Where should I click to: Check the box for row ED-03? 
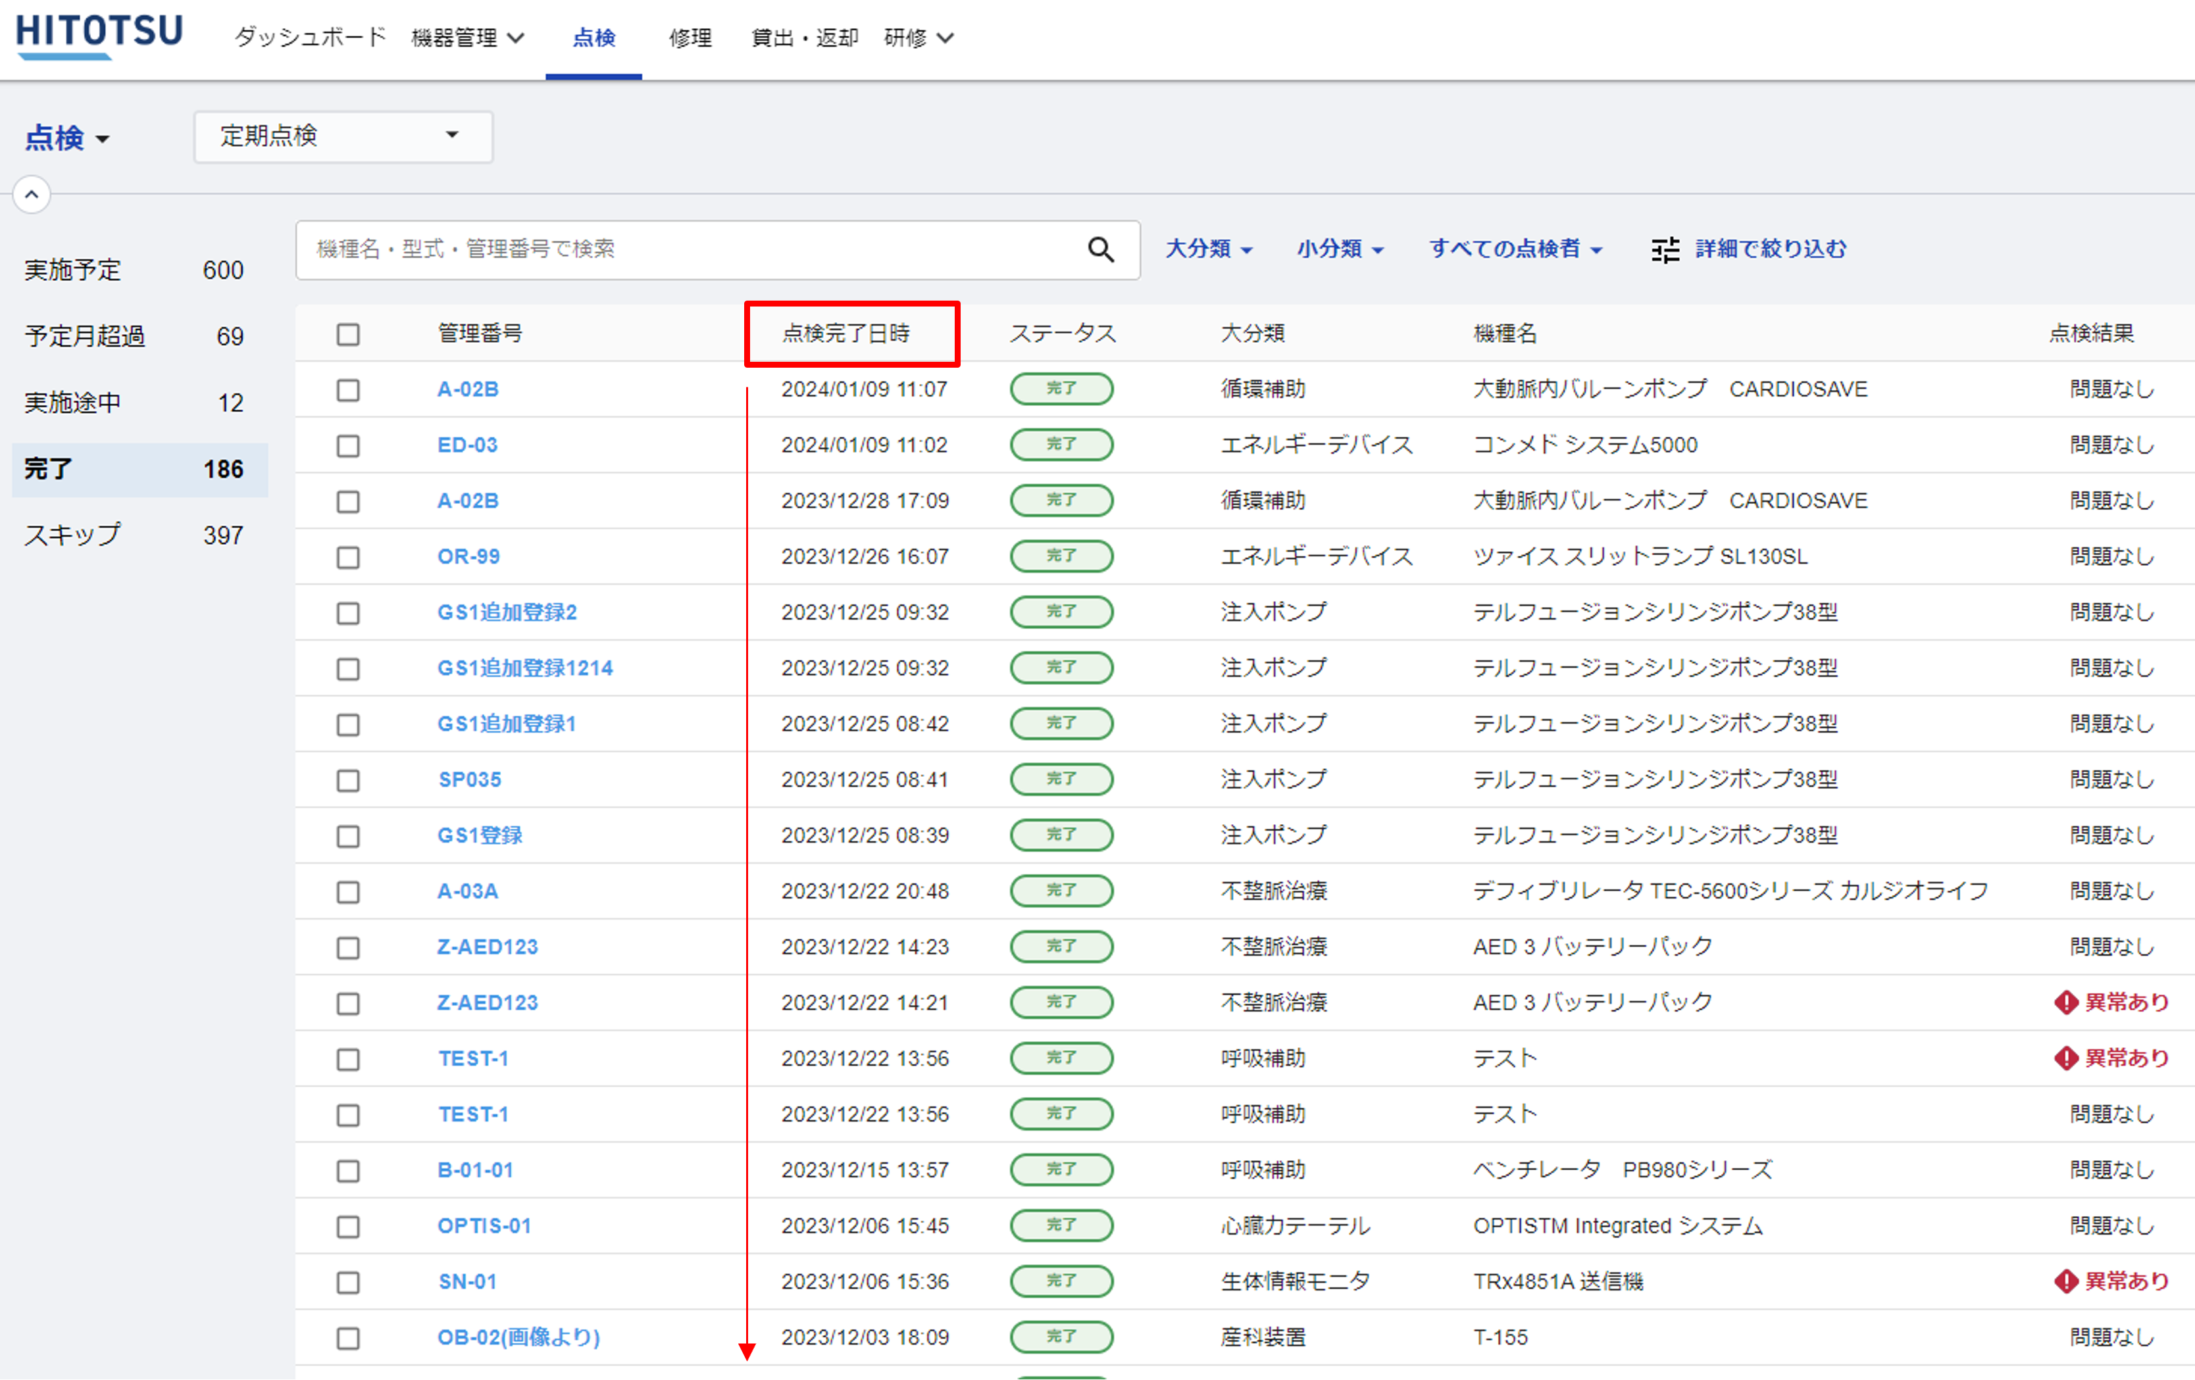(348, 446)
